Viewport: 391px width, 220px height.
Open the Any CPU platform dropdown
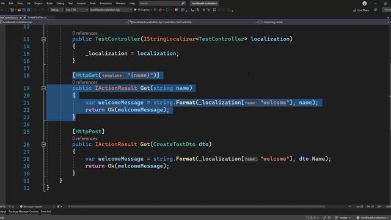[77, 10]
